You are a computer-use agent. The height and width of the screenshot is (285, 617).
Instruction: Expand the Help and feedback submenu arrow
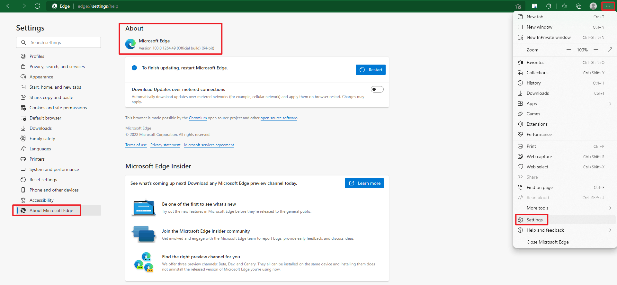[610, 230]
